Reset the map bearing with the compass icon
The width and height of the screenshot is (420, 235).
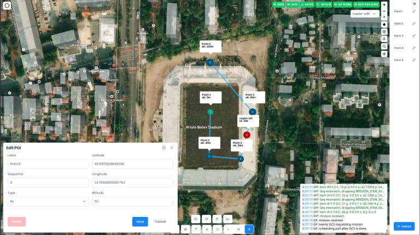[384, 17]
